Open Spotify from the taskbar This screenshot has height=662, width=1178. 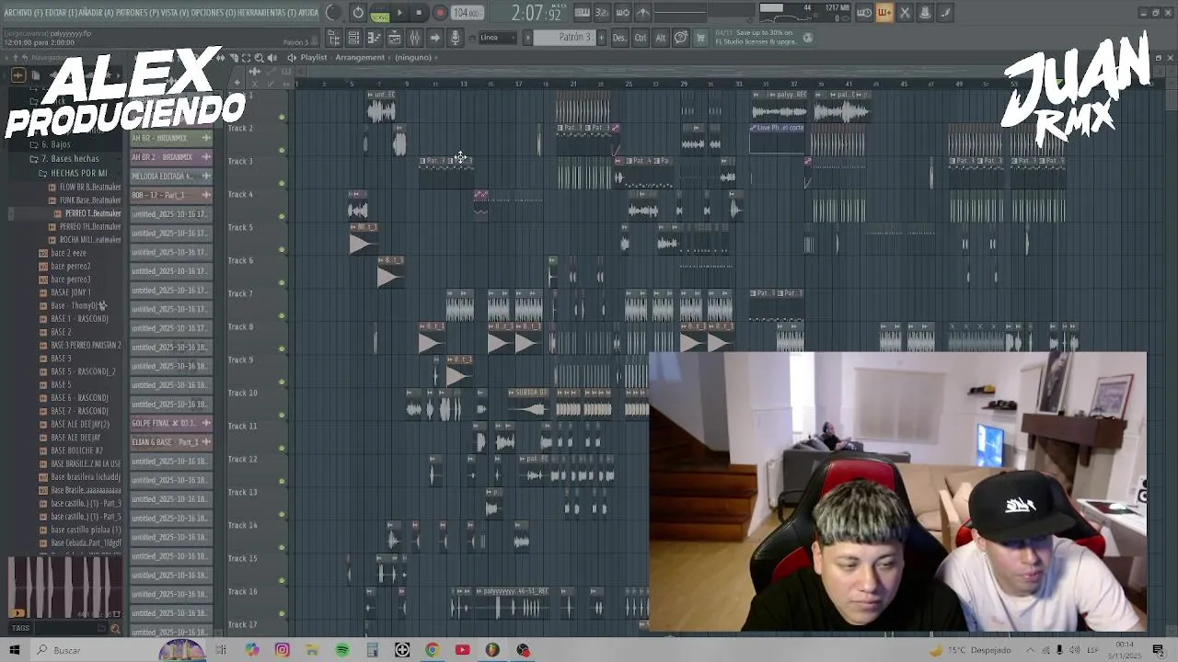[342, 650]
